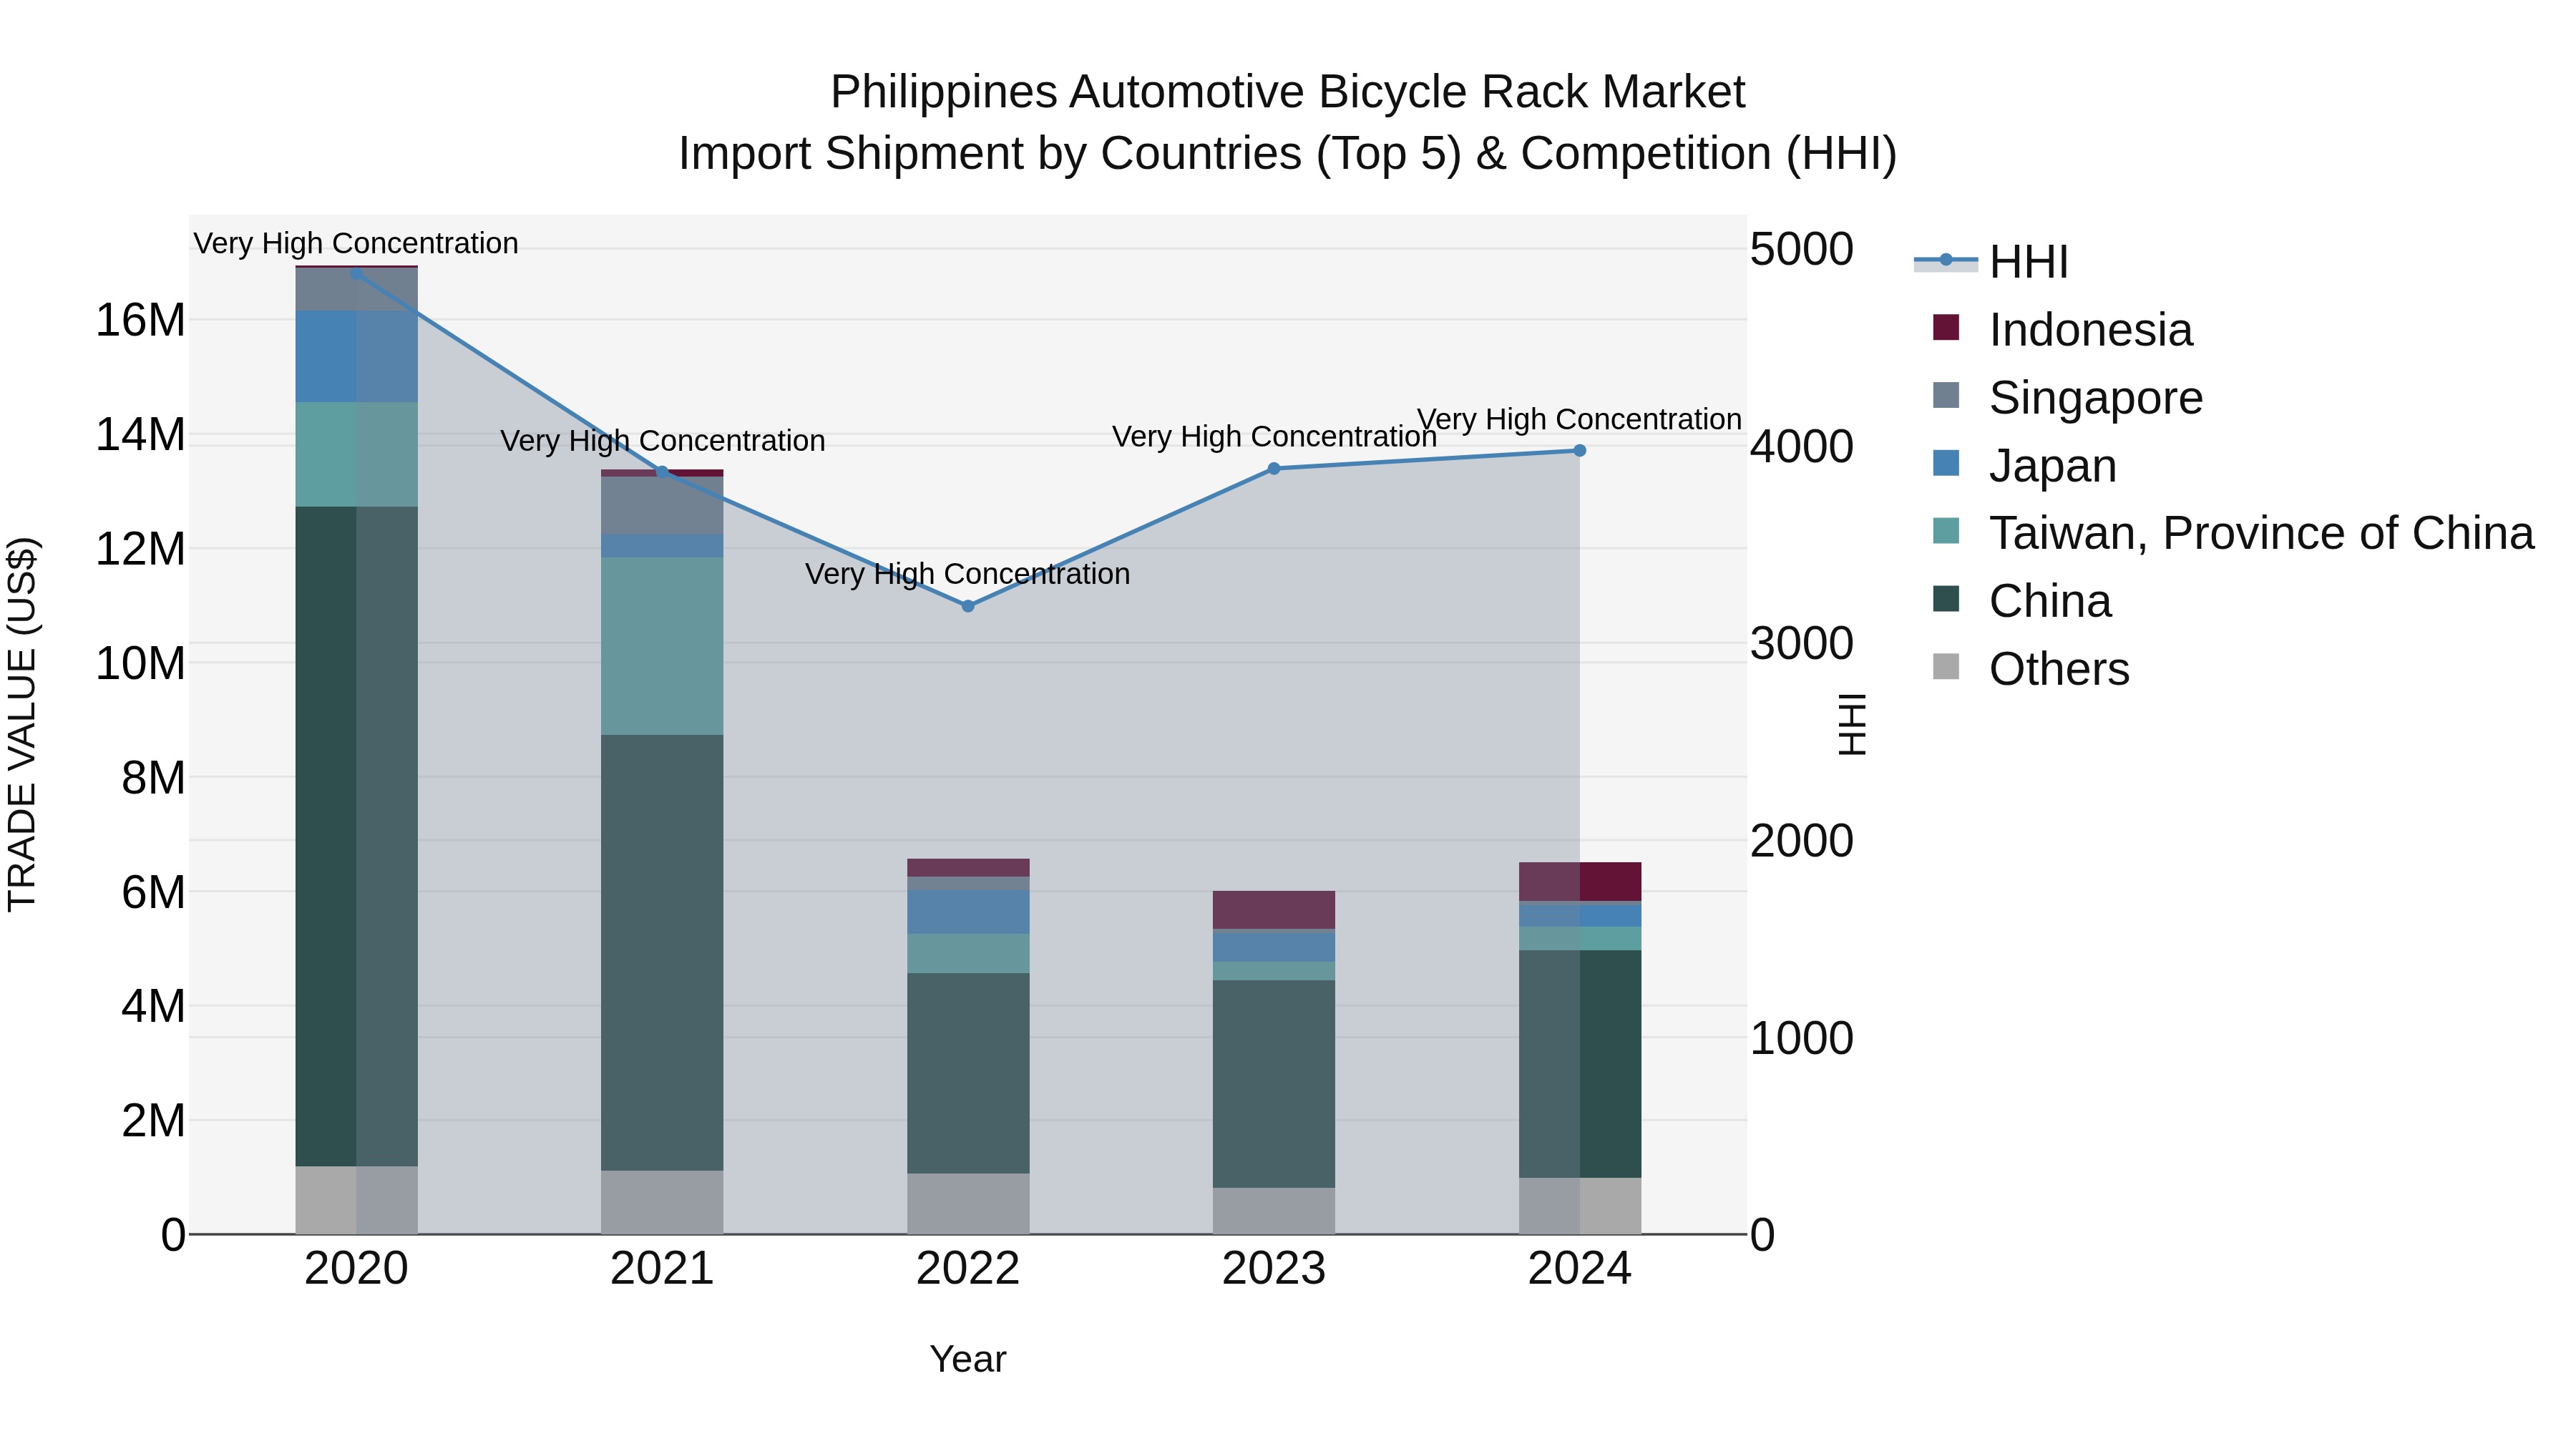Click the HHI data point for 2023
This screenshot has width=2576, height=1449.
(x=1274, y=469)
